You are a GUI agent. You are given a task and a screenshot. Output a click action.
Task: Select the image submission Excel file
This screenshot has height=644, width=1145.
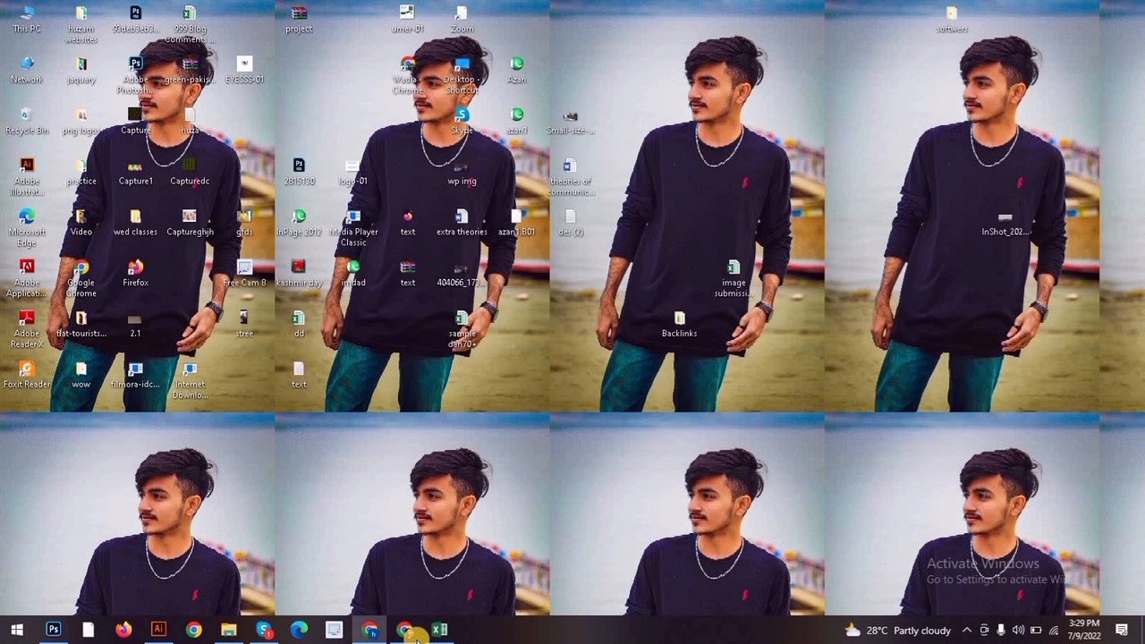pyautogui.click(x=734, y=279)
